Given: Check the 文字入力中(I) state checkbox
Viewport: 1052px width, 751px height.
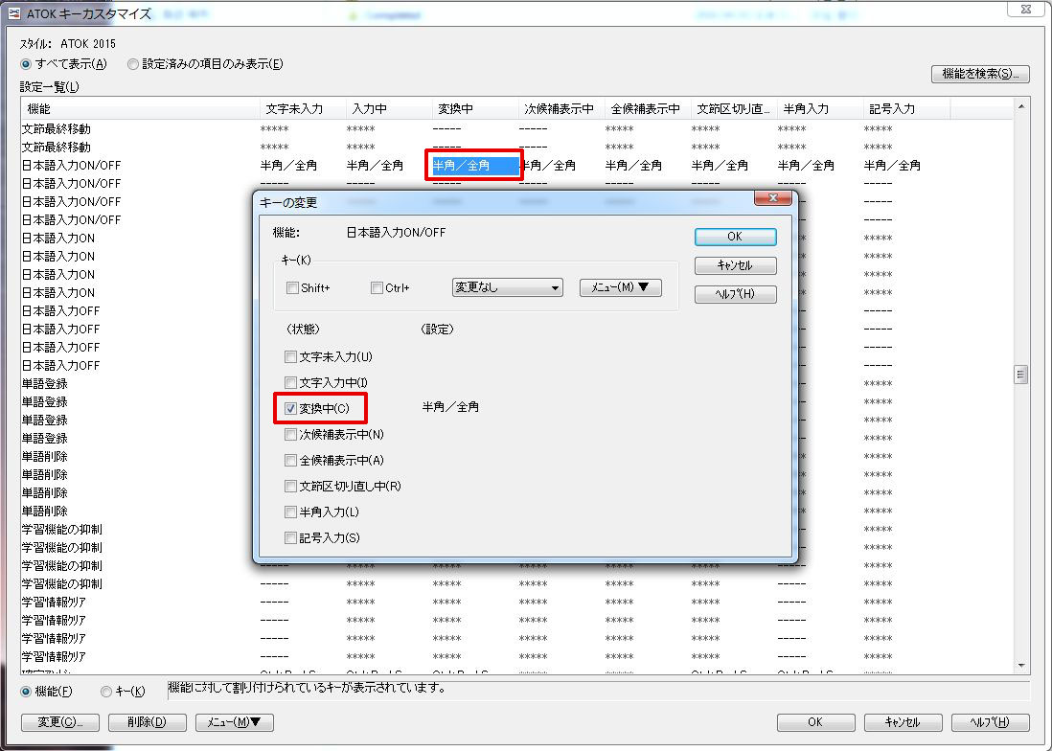Looking at the screenshot, I should point(290,383).
